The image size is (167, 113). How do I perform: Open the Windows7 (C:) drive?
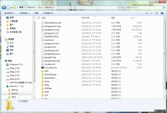(x=16, y=64)
